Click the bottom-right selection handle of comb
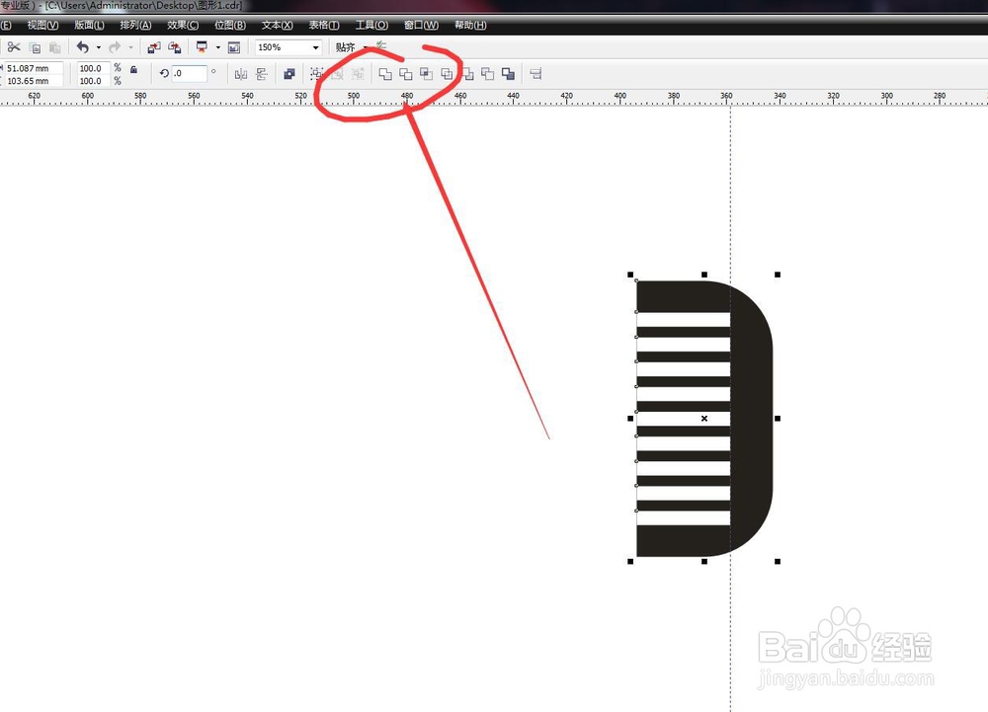Viewport: 988px width, 712px height. [778, 561]
